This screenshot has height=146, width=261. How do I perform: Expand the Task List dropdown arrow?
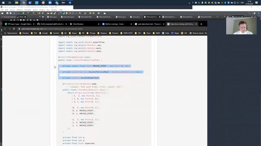click(x=242, y=17)
